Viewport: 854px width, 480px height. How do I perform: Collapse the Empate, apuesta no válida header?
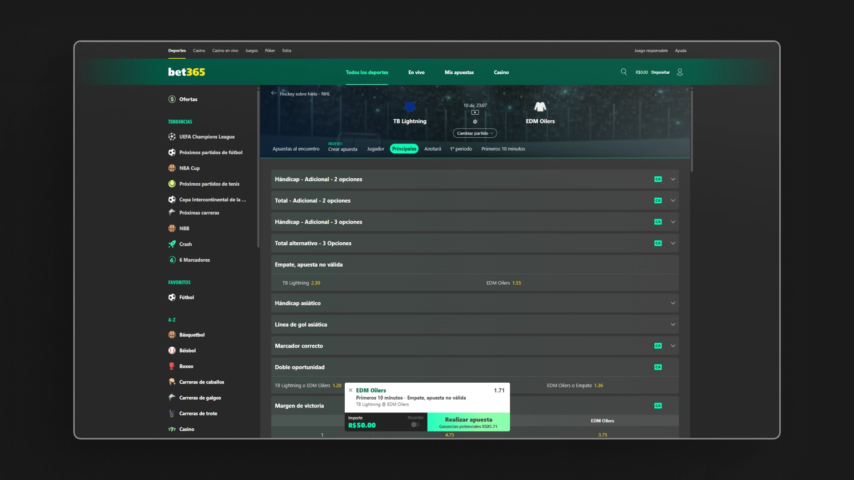click(475, 264)
